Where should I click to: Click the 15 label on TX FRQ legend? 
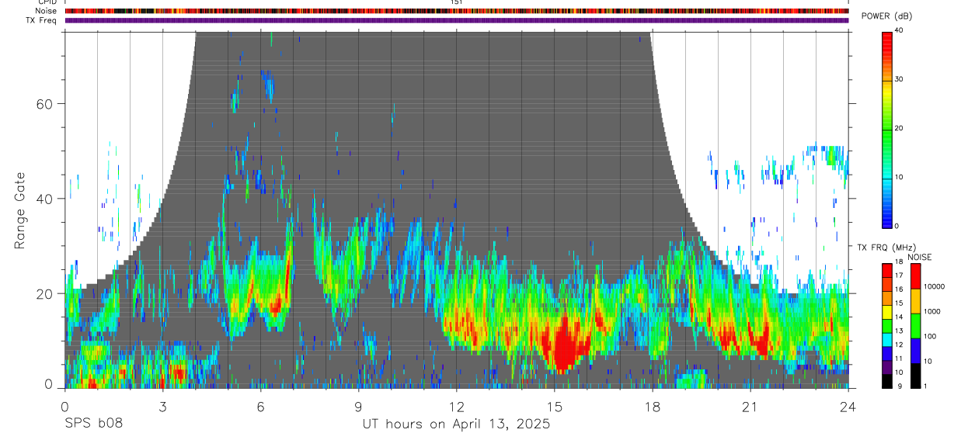(x=900, y=303)
